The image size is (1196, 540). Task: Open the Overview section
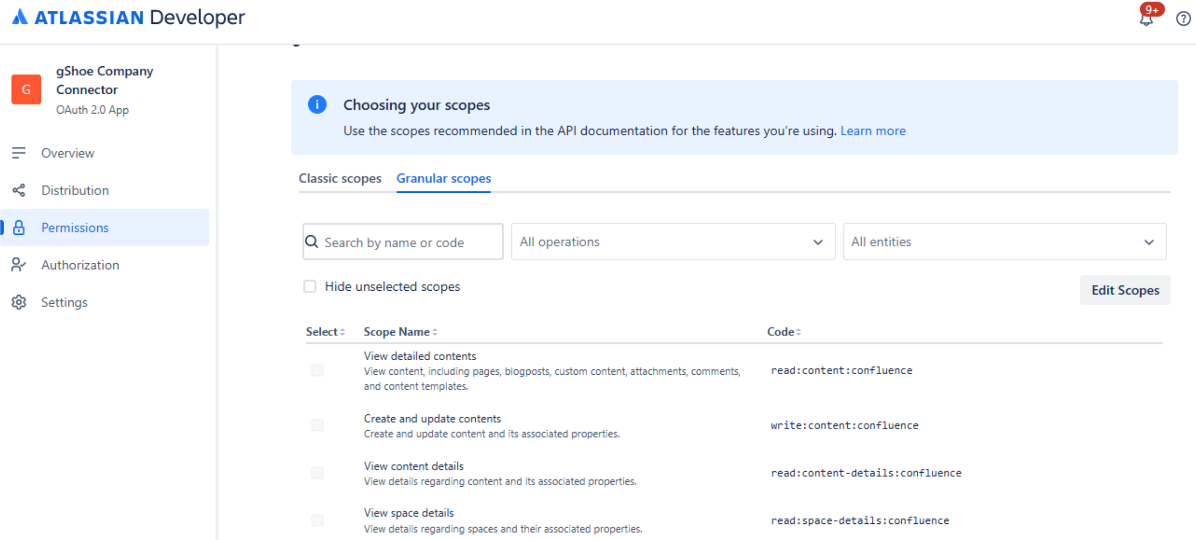(x=68, y=153)
